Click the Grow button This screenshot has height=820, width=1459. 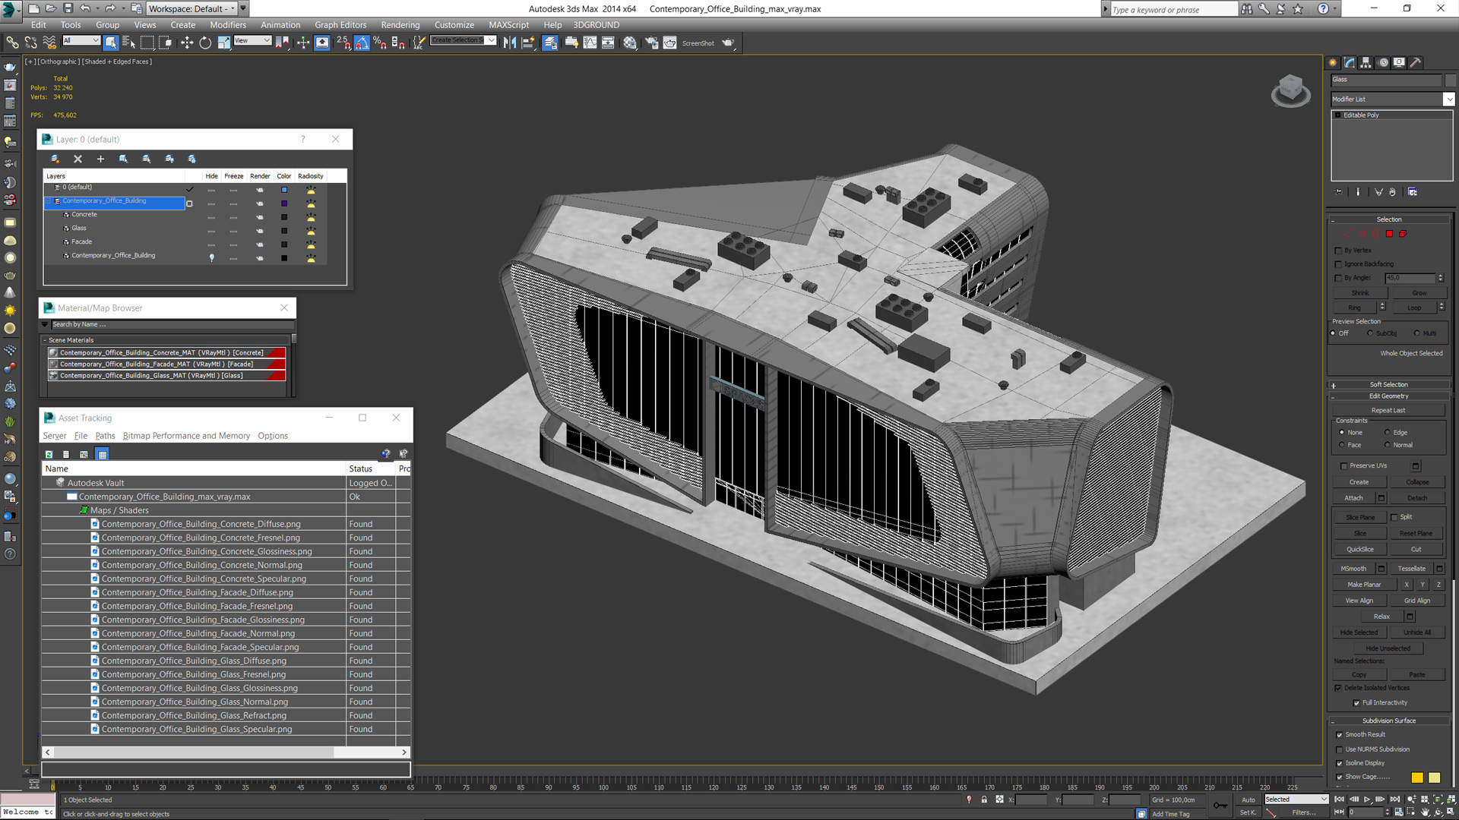[x=1419, y=293]
